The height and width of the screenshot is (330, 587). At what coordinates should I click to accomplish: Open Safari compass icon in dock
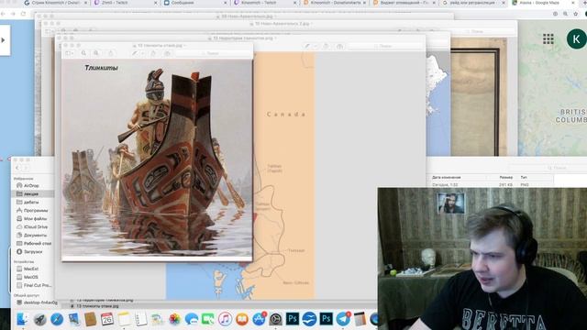point(57,319)
